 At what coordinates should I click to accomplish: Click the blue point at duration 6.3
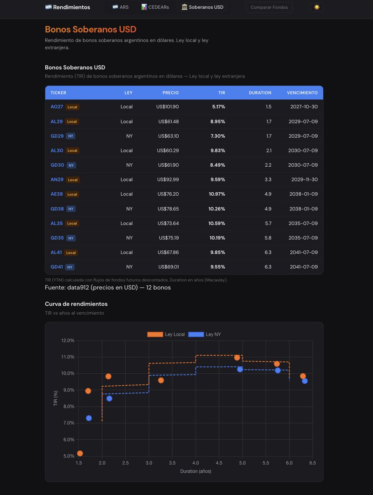click(x=305, y=381)
